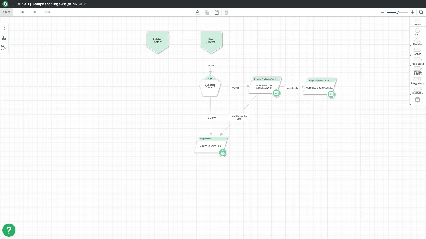Select the Assign to Sales Rep node
Image resolution: width=426 pixels, height=239 pixels.
click(x=211, y=145)
